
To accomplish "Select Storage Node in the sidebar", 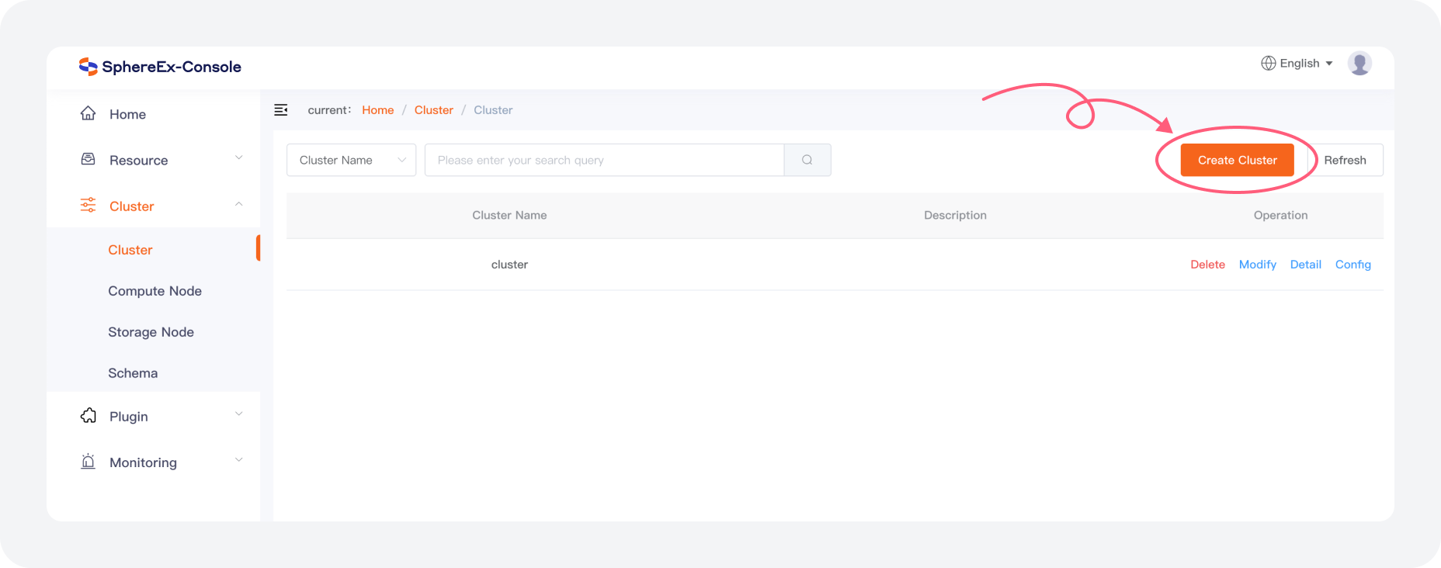I will 151,332.
